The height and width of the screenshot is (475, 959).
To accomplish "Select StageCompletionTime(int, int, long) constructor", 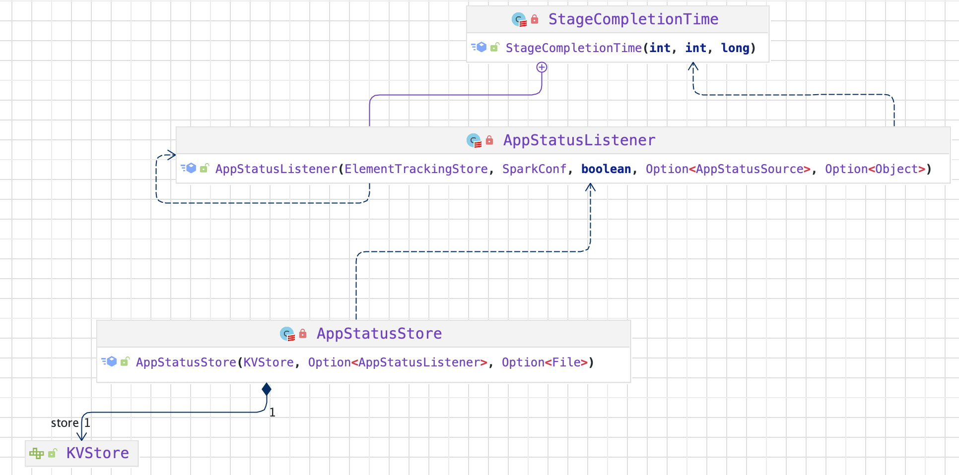I will tap(630, 48).
